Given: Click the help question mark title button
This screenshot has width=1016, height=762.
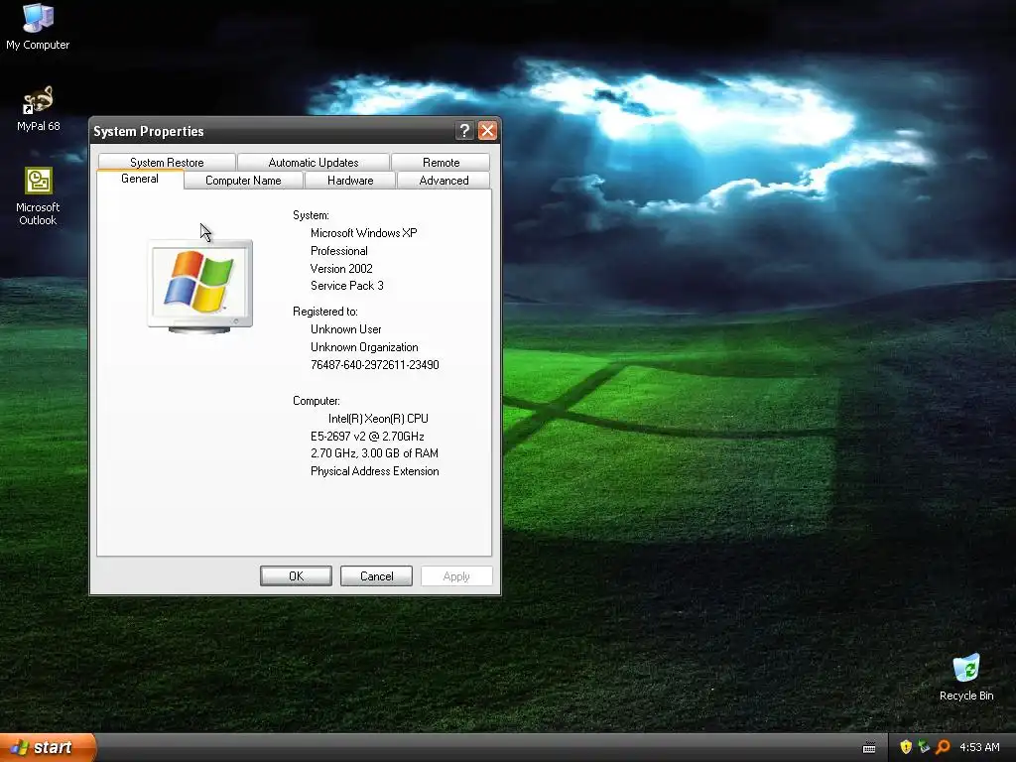Looking at the screenshot, I should pyautogui.click(x=464, y=131).
